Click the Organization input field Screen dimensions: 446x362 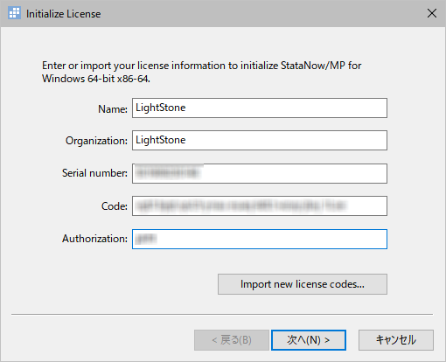point(260,141)
